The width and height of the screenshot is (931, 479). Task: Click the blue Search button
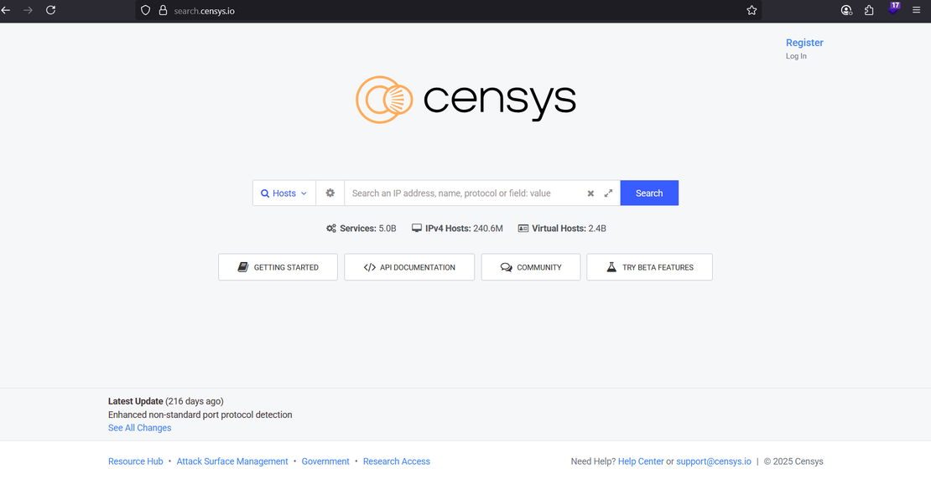coord(649,193)
